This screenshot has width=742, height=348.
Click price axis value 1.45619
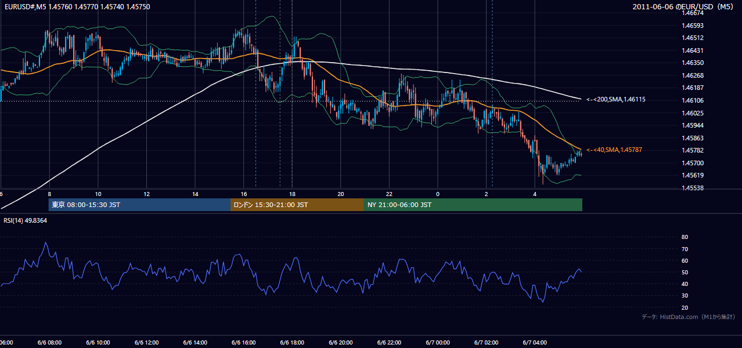coord(693,175)
